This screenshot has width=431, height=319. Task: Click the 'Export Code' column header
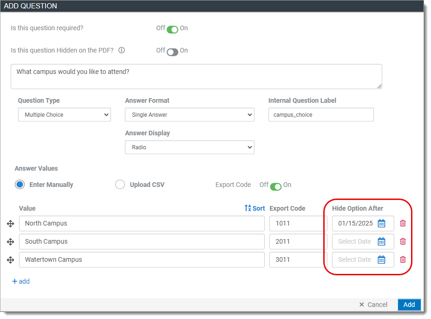pyautogui.click(x=287, y=208)
